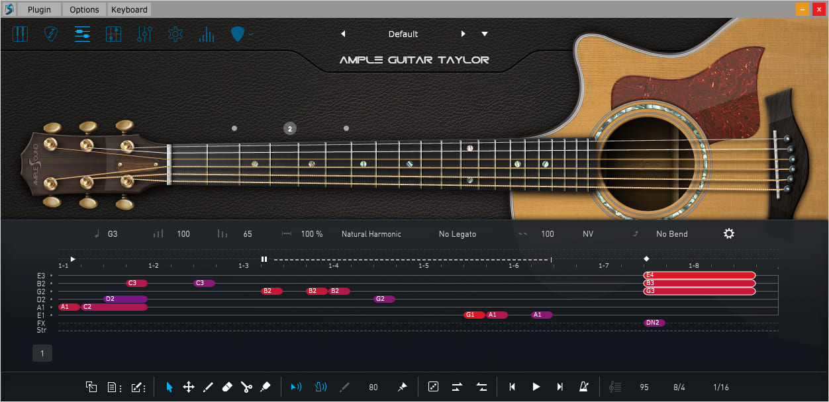The image size is (829, 402).
Task: Select the pencil draw tool
Action: coord(207,387)
